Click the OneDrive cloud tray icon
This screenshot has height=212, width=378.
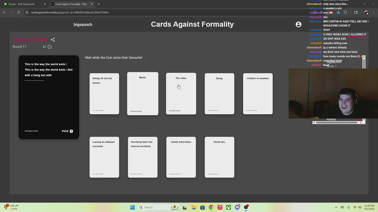342,207
